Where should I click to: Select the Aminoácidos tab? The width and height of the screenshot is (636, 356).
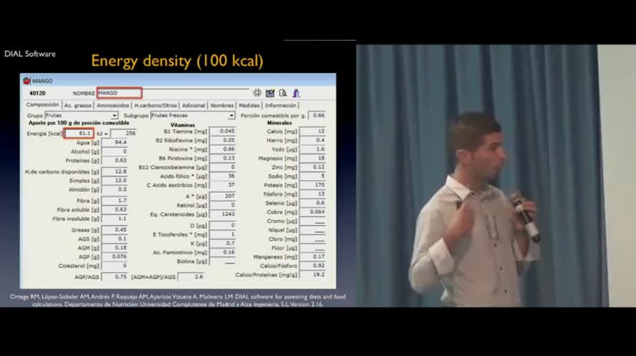click(x=112, y=105)
